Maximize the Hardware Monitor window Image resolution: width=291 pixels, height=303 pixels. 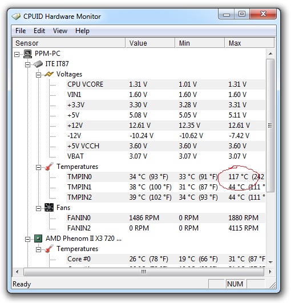pyautogui.click(x=242, y=14)
